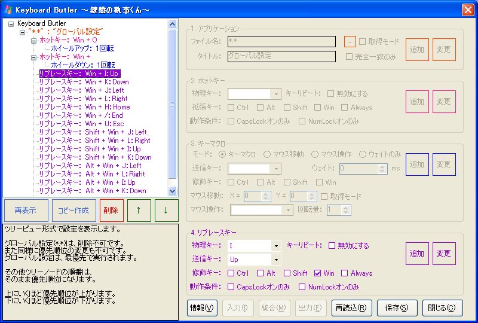Viewport: 478px width, 323px height.
Task: Select the Keyboard Butler root label
Action: (41, 23)
